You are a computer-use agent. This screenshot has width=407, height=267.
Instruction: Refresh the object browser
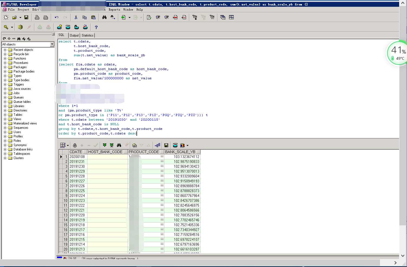tap(4, 39)
